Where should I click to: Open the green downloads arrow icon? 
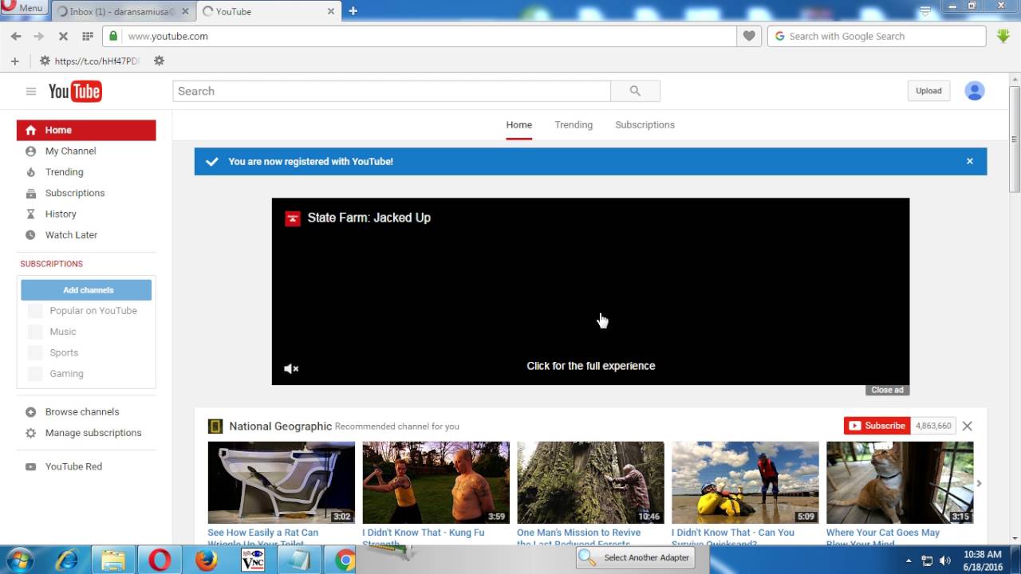tap(1003, 36)
